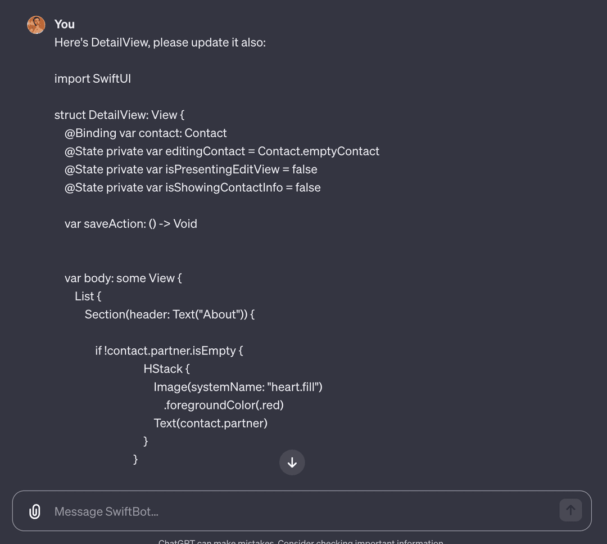This screenshot has width=607, height=544.
Task: Select the heart.fill Image code line
Action: pos(238,386)
